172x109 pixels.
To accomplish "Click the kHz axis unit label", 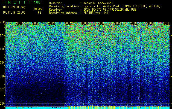I will [2, 22].
